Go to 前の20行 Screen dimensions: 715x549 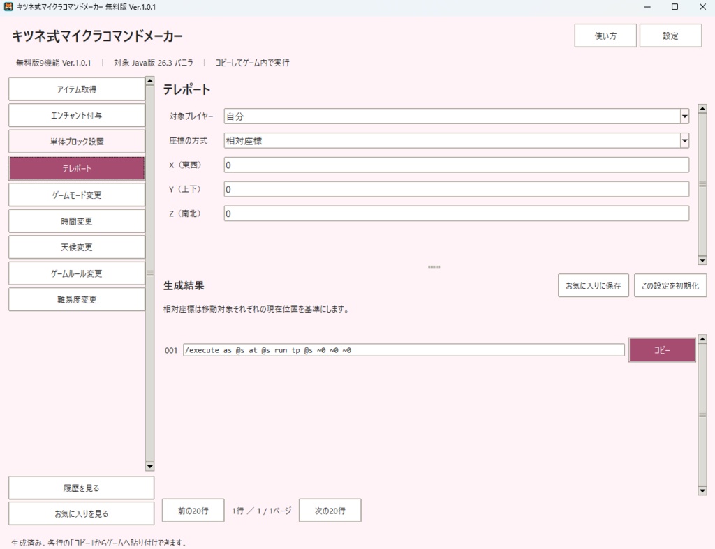[193, 510]
